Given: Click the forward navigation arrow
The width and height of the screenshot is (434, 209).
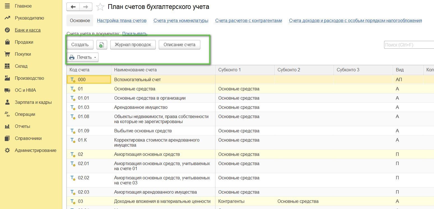Looking at the screenshot, I should coord(86,7).
